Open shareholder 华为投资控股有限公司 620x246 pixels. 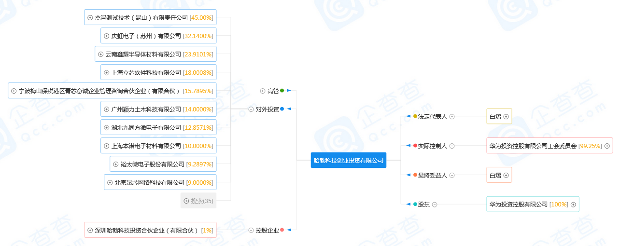click(x=519, y=205)
